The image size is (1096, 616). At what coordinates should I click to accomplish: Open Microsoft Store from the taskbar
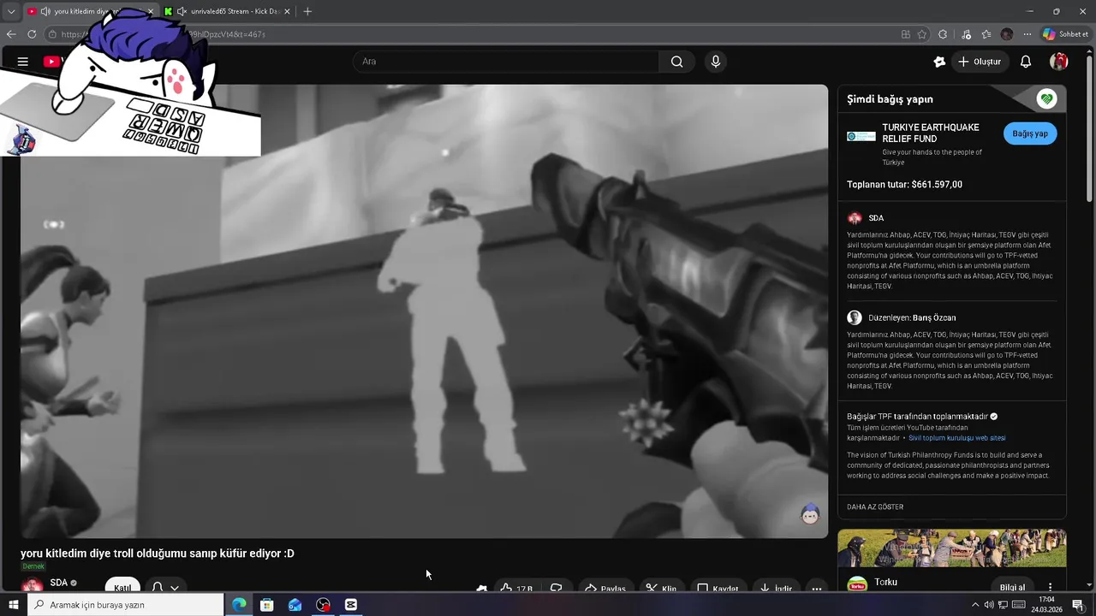coord(267,605)
